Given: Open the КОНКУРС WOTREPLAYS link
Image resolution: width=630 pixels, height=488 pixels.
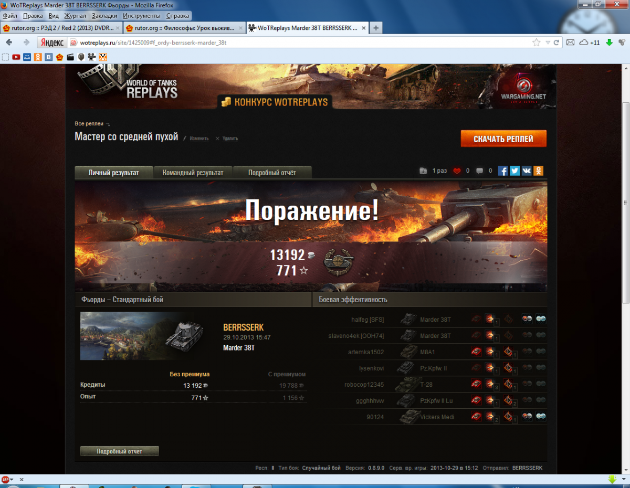Looking at the screenshot, I should click(x=275, y=102).
